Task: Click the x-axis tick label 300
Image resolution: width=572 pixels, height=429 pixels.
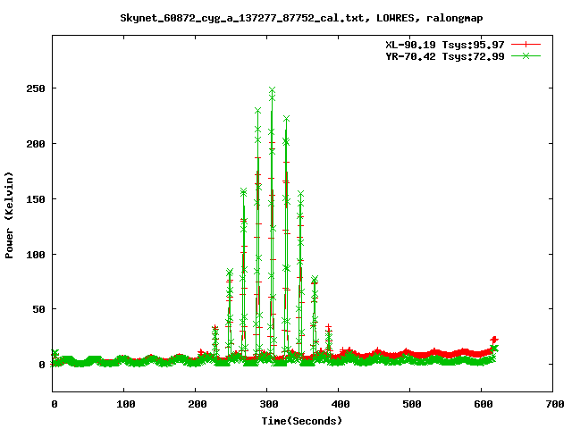Action: (x=268, y=404)
